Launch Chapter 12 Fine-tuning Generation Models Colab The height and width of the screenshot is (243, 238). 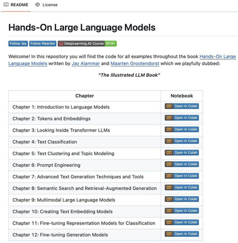pos(182,234)
